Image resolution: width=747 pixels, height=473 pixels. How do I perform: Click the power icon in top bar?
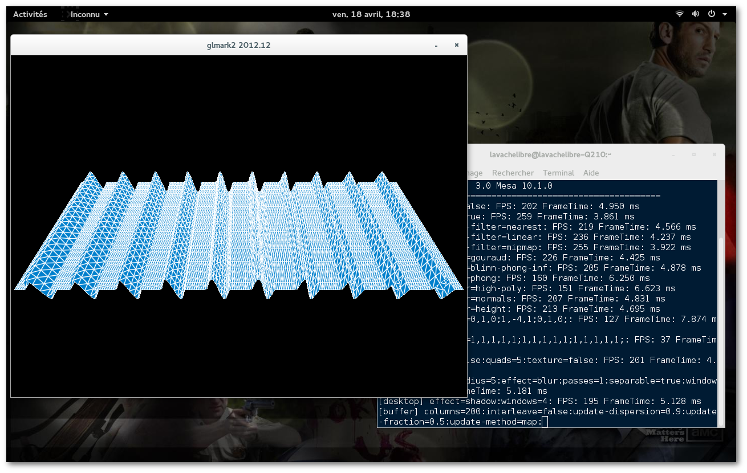pos(712,14)
